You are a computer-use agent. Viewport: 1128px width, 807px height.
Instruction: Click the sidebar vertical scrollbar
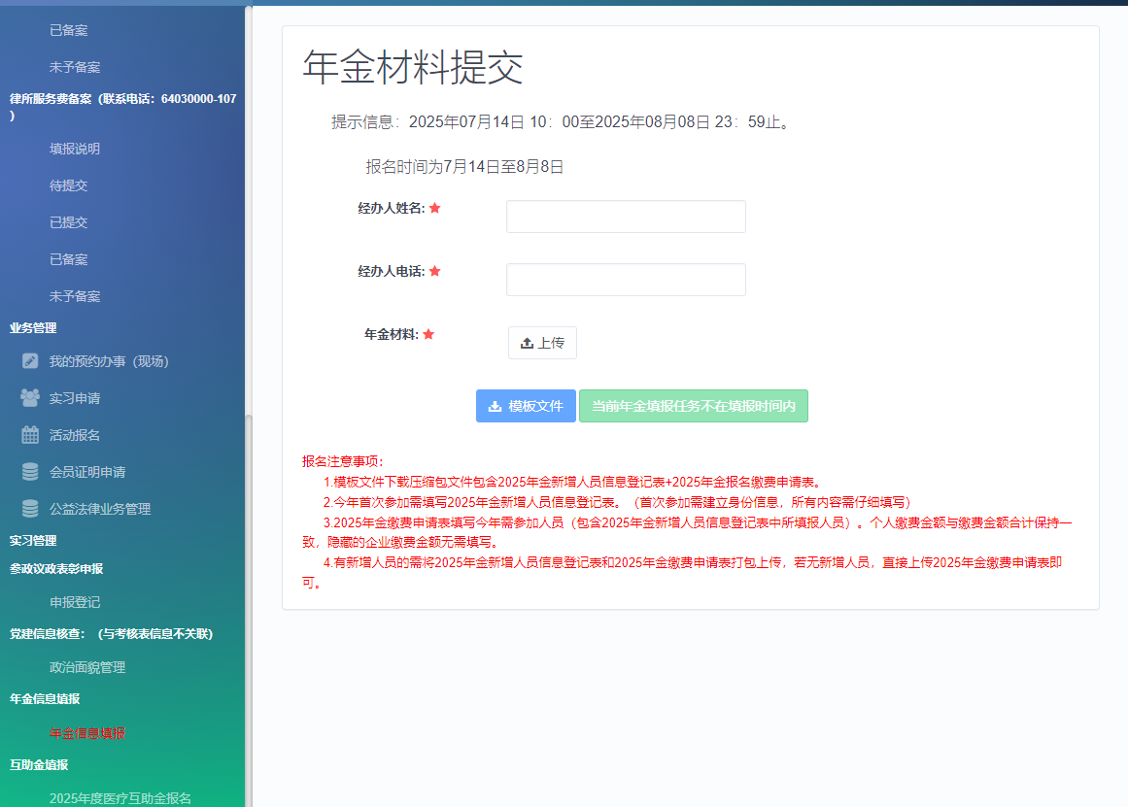click(248, 583)
